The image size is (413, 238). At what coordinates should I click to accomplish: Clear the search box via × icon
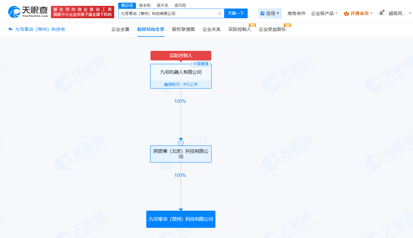pos(219,13)
